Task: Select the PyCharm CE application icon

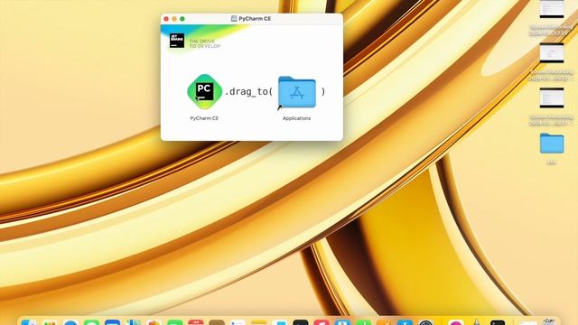Action: click(x=205, y=92)
